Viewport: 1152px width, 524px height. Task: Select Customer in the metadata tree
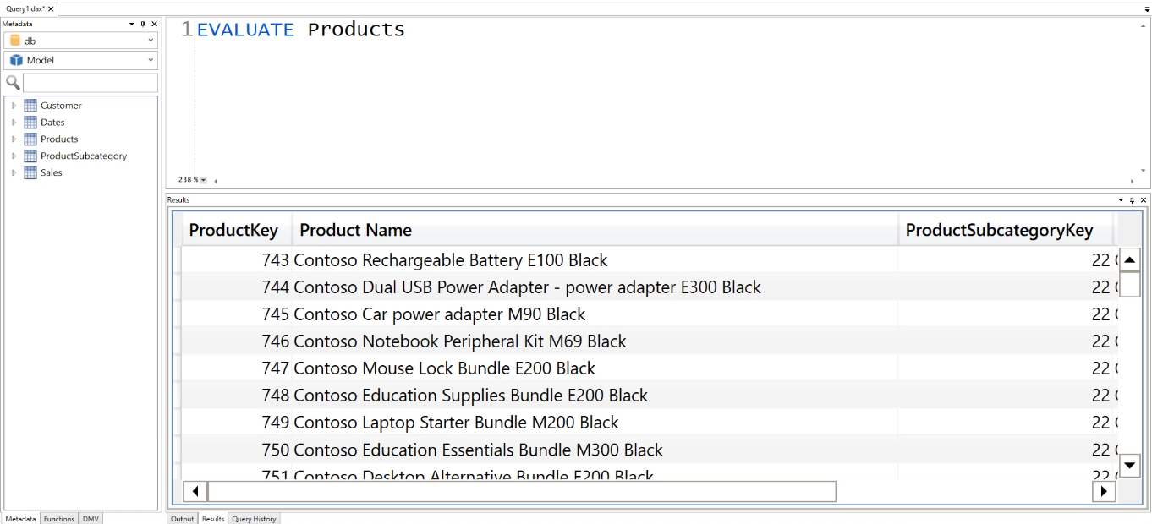click(61, 106)
